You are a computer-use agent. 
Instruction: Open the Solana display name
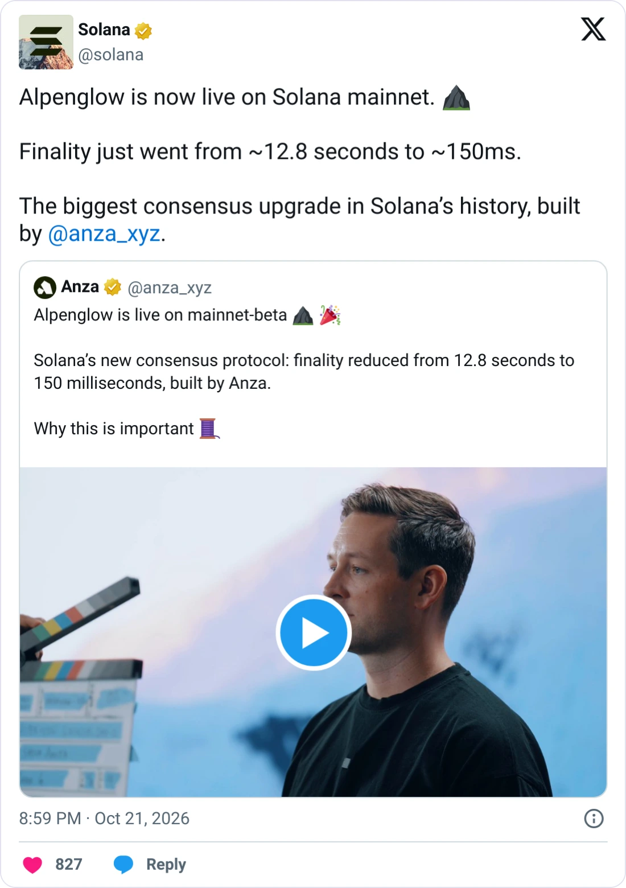click(x=104, y=30)
